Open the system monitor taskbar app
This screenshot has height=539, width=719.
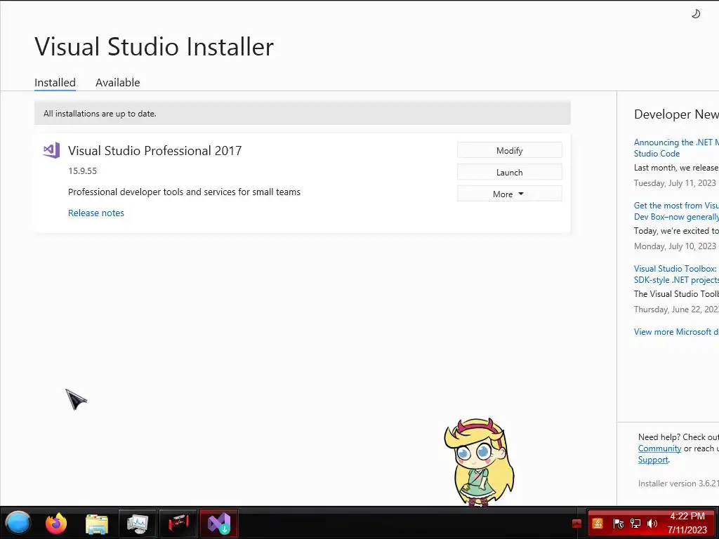point(138,524)
